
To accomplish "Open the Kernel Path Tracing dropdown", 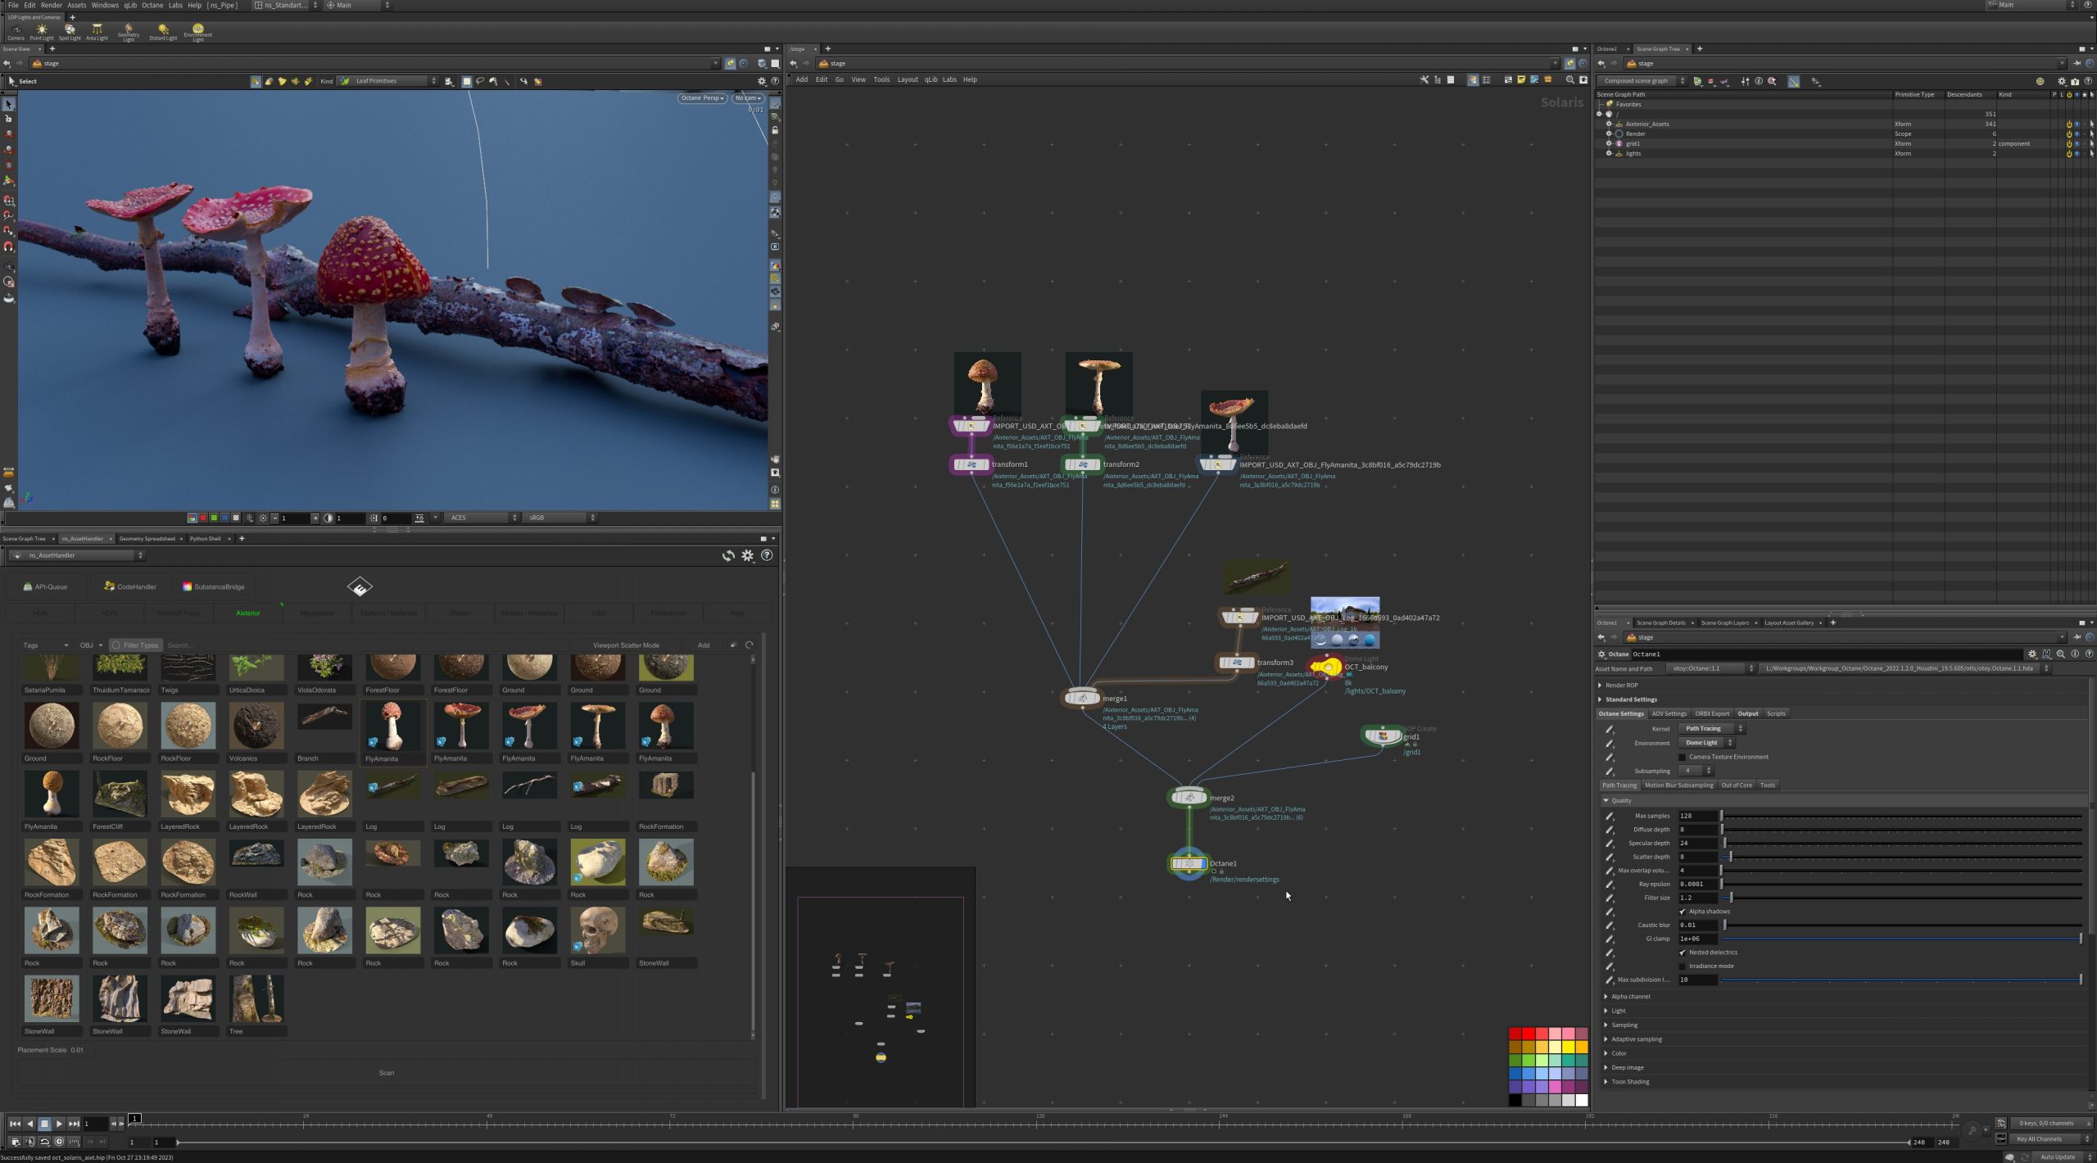I will [x=1711, y=728].
